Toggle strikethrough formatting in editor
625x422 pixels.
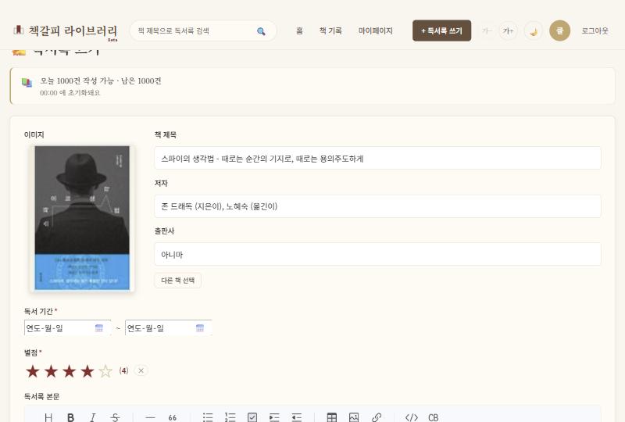pos(115,417)
